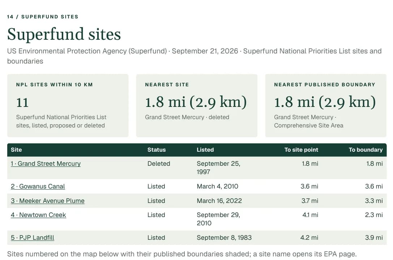The image size is (393, 260).
Task: Select the 2.3 mi boundary value
Action: coord(374,215)
